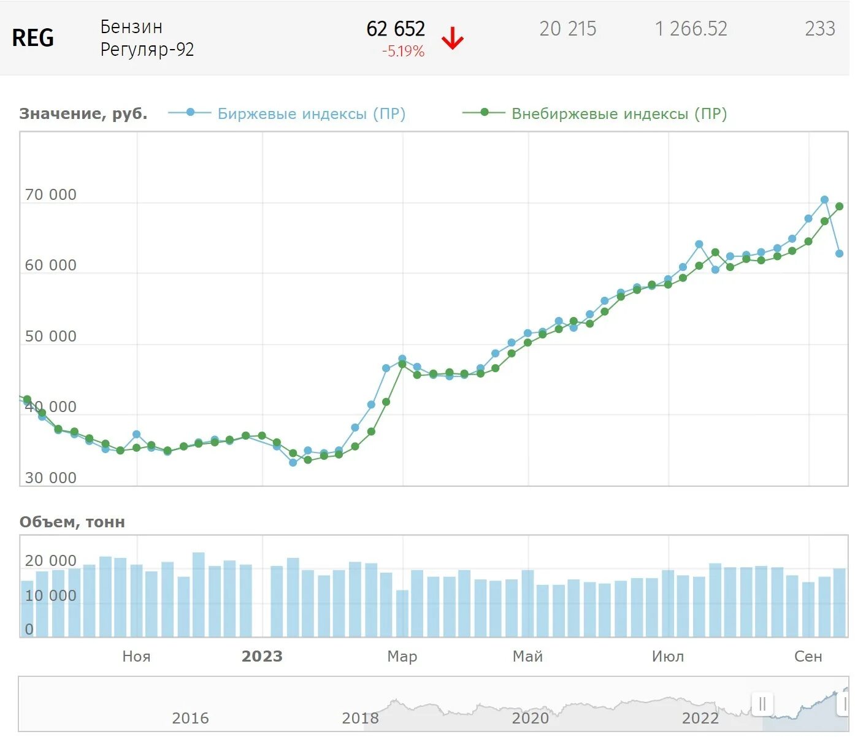
Task: Click the Май x-axis label
Action: pyautogui.click(x=528, y=657)
